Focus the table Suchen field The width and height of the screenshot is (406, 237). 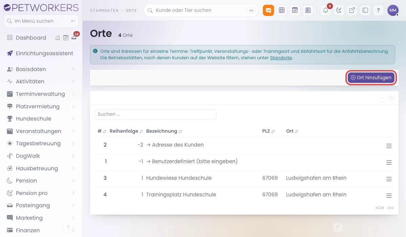156,114
